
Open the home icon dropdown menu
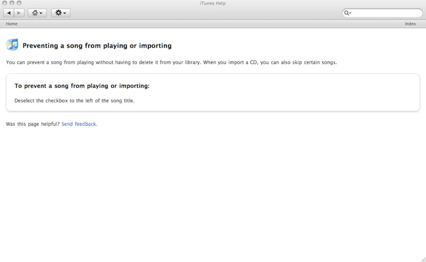click(37, 13)
